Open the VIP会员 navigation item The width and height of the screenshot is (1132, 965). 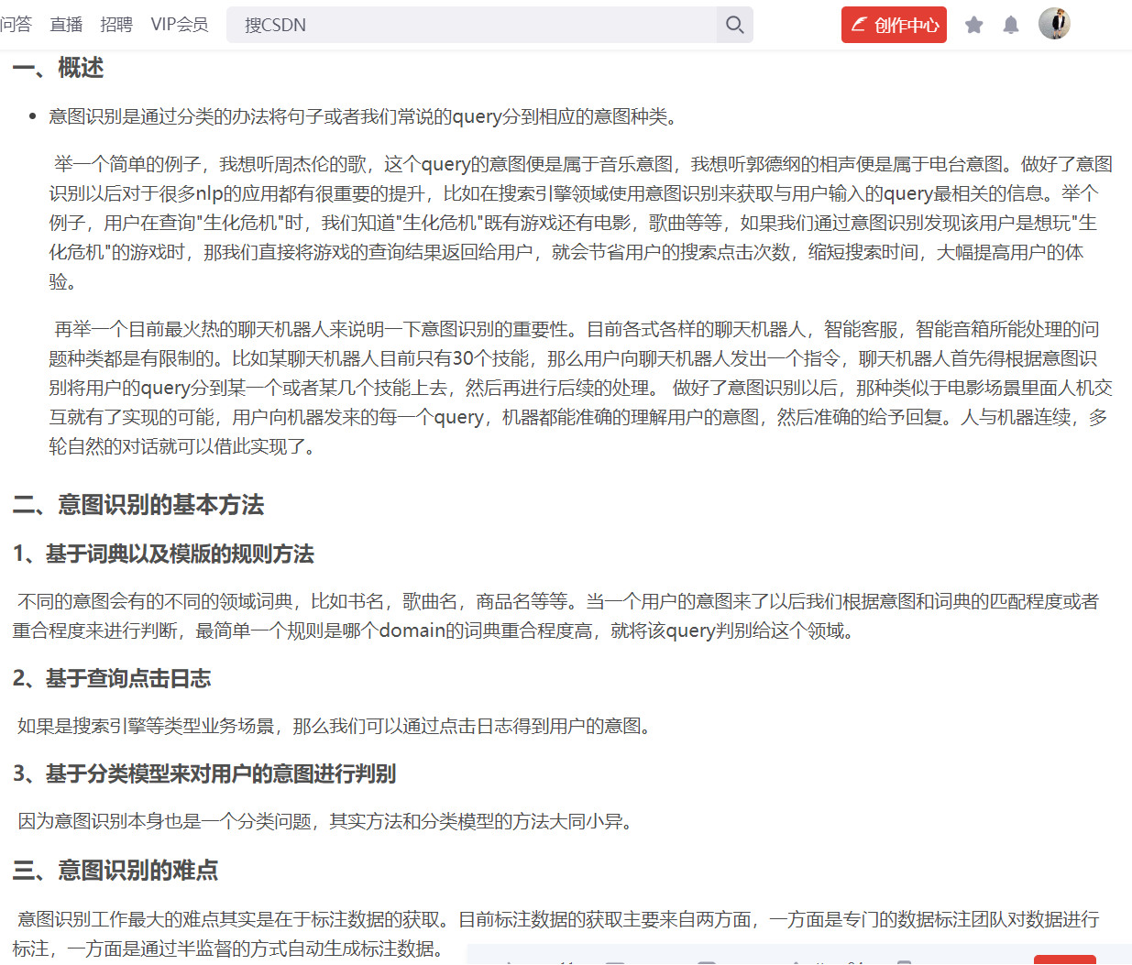point(180,25)
